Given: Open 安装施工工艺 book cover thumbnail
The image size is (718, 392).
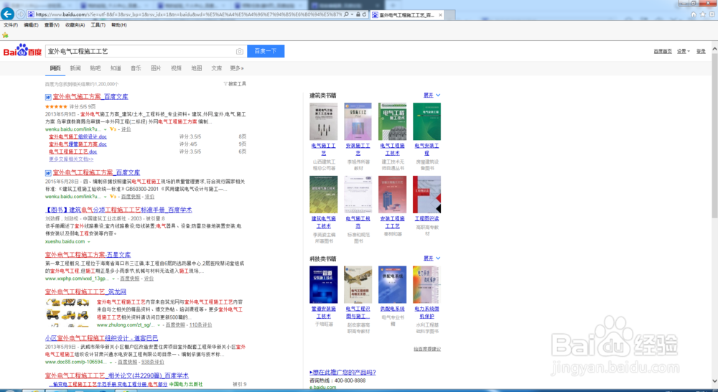Looking at the screenshot, I should point(358,121).
